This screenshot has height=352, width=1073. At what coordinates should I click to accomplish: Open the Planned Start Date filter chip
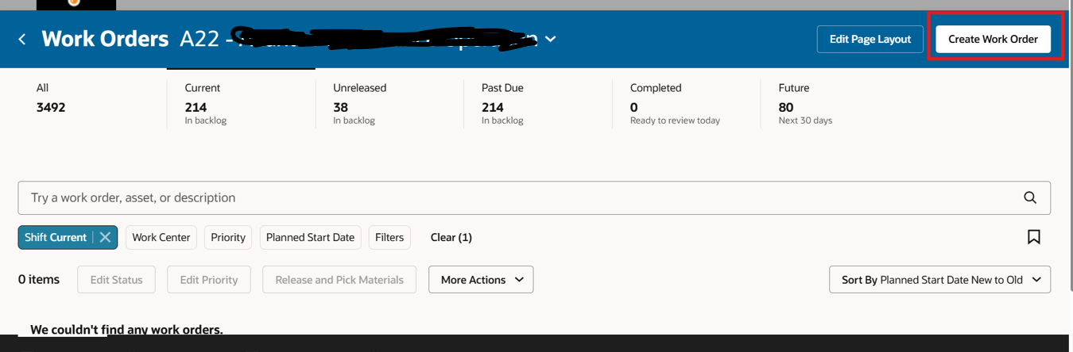click(x=310, y=237)
